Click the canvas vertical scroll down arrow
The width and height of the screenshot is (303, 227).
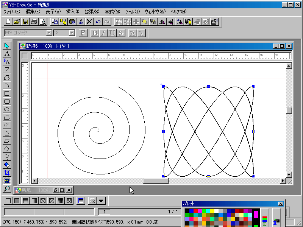(x=289, y=175)
